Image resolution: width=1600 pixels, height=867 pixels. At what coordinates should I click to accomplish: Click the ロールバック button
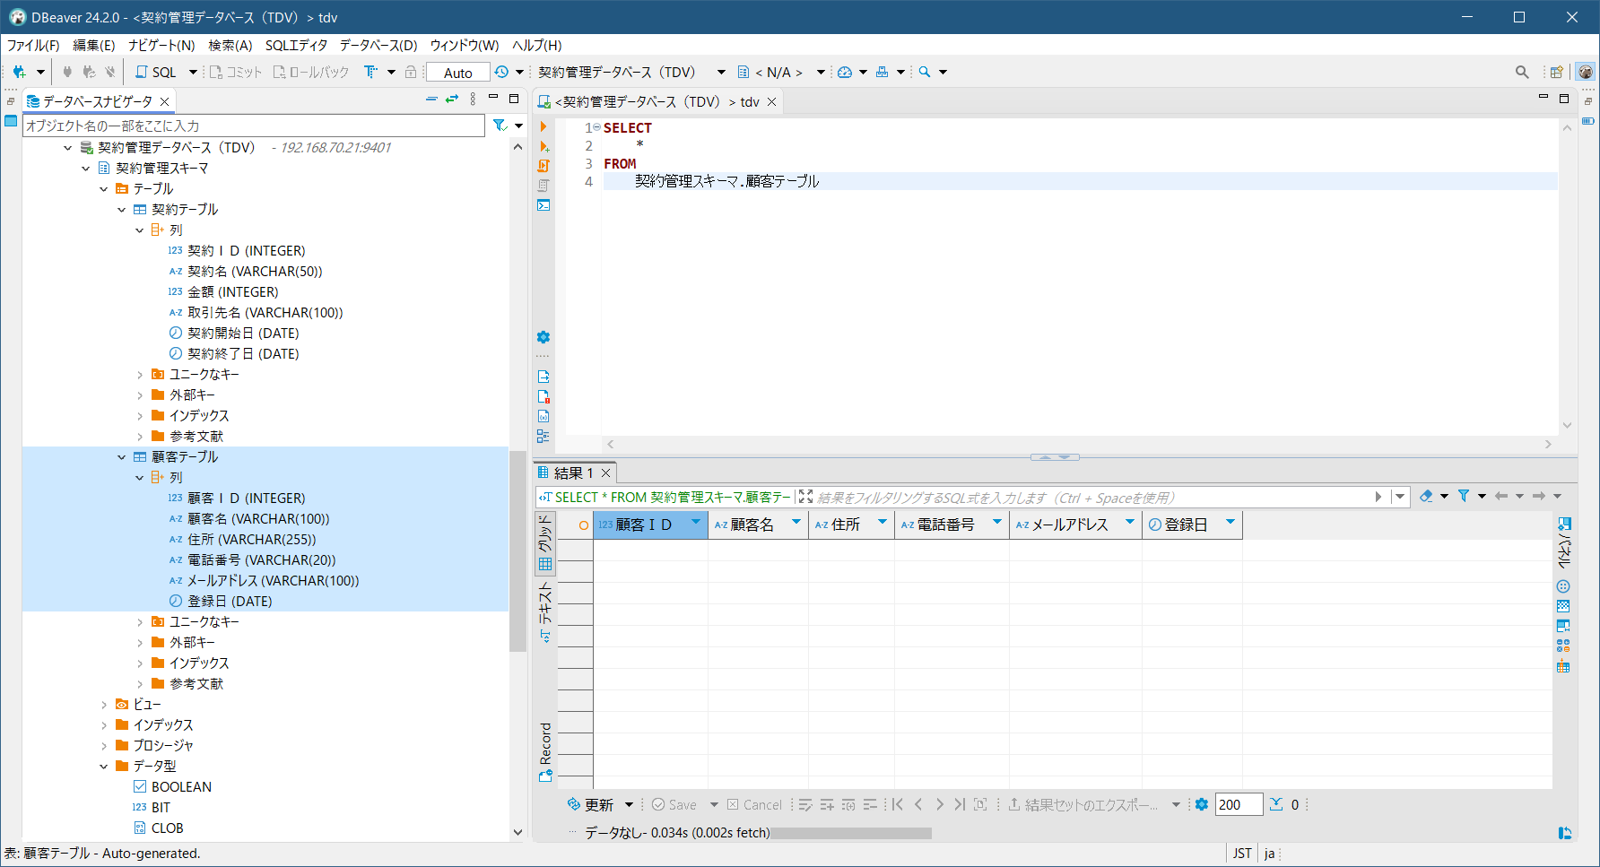click(310, 72)
